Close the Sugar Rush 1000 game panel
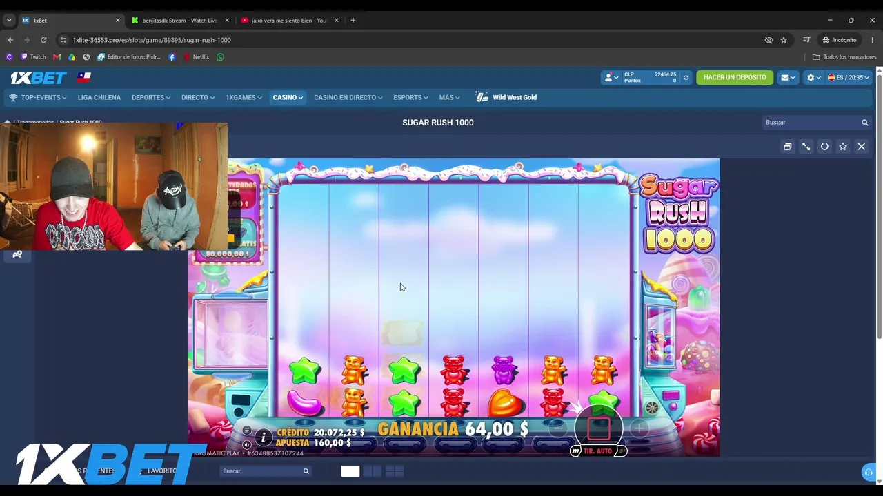Screen dimensions: 883x496 click(x=862, y=147)
